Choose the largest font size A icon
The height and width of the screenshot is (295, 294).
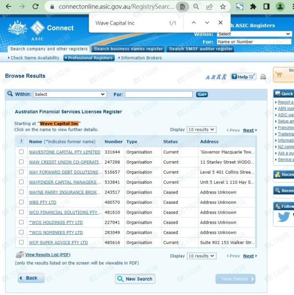point(224,77)
